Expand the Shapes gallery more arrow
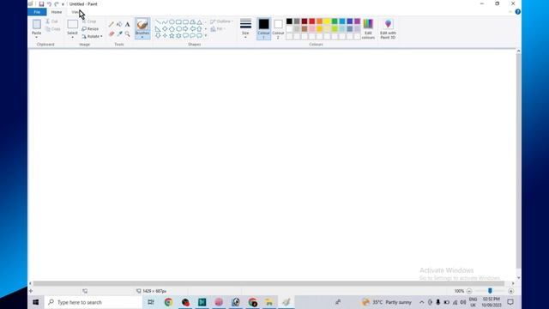The image size is (549, 309). point(206,35)
